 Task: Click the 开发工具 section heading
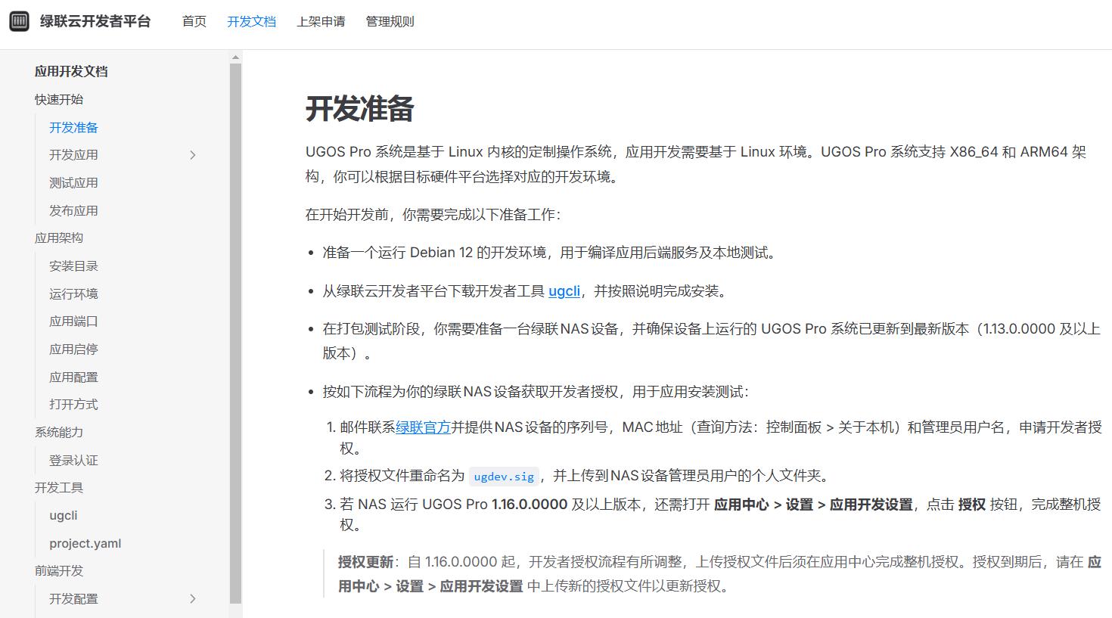[x=59, y=487]
